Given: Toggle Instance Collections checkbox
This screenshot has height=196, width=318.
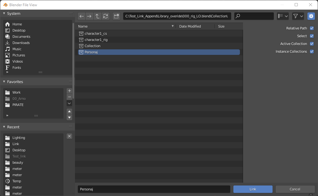Looking at the screenshot, I should tap(312, 51).
